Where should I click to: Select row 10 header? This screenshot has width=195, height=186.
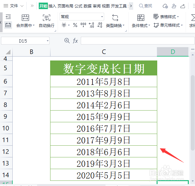click(x=6, y=128)
